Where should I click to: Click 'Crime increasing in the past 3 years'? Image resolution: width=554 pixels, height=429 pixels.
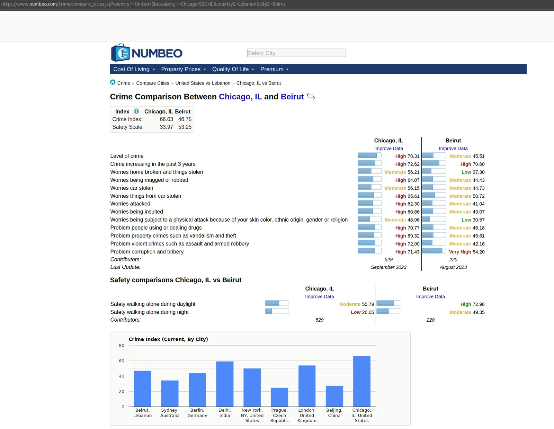(153, 164)
